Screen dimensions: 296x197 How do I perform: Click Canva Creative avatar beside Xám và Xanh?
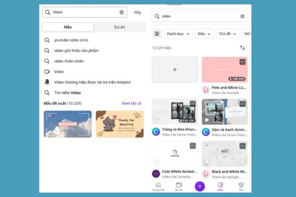pos(206,132)
